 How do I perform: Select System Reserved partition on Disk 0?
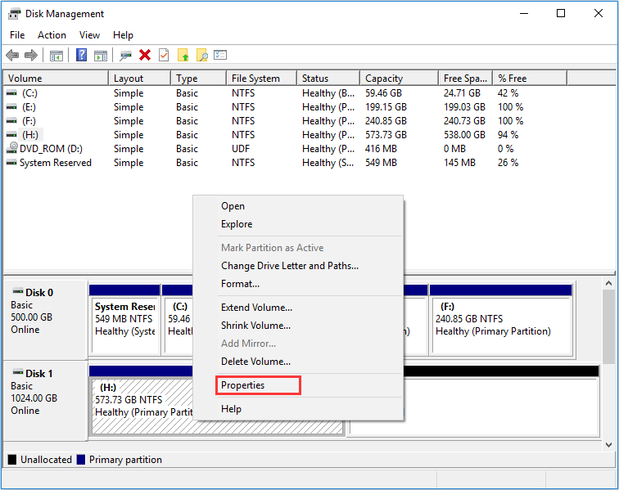(124, 320)
